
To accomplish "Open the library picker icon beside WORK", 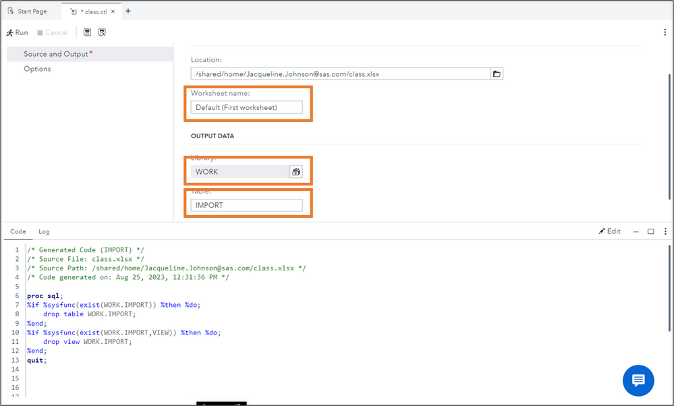I will pyautogui.click(x=296, y=172).
